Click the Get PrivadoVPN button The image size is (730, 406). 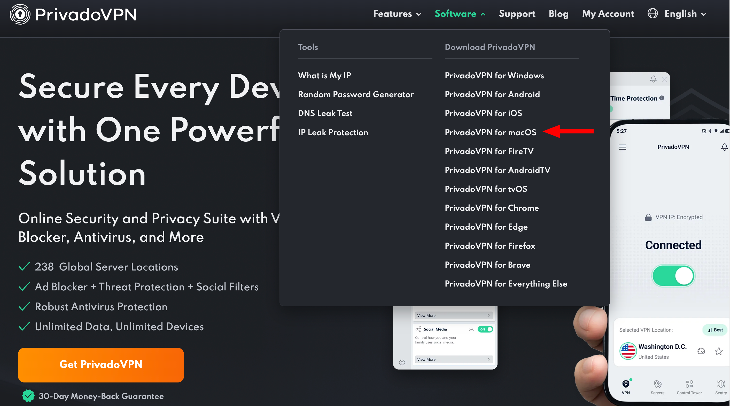pos(101,365)
